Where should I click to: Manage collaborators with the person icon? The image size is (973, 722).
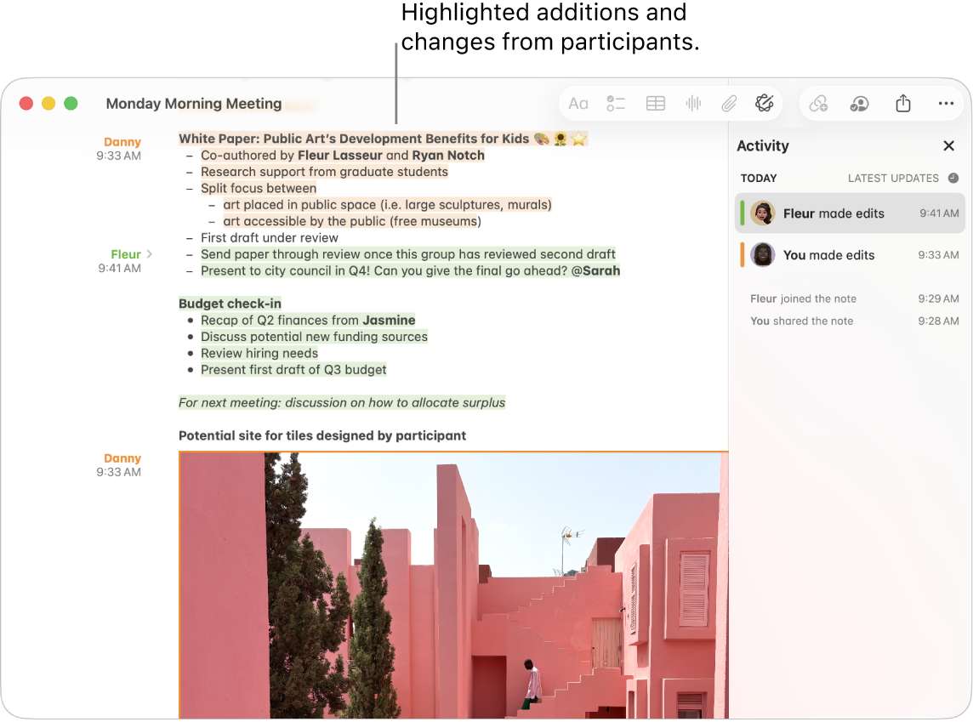coord(860,103)
